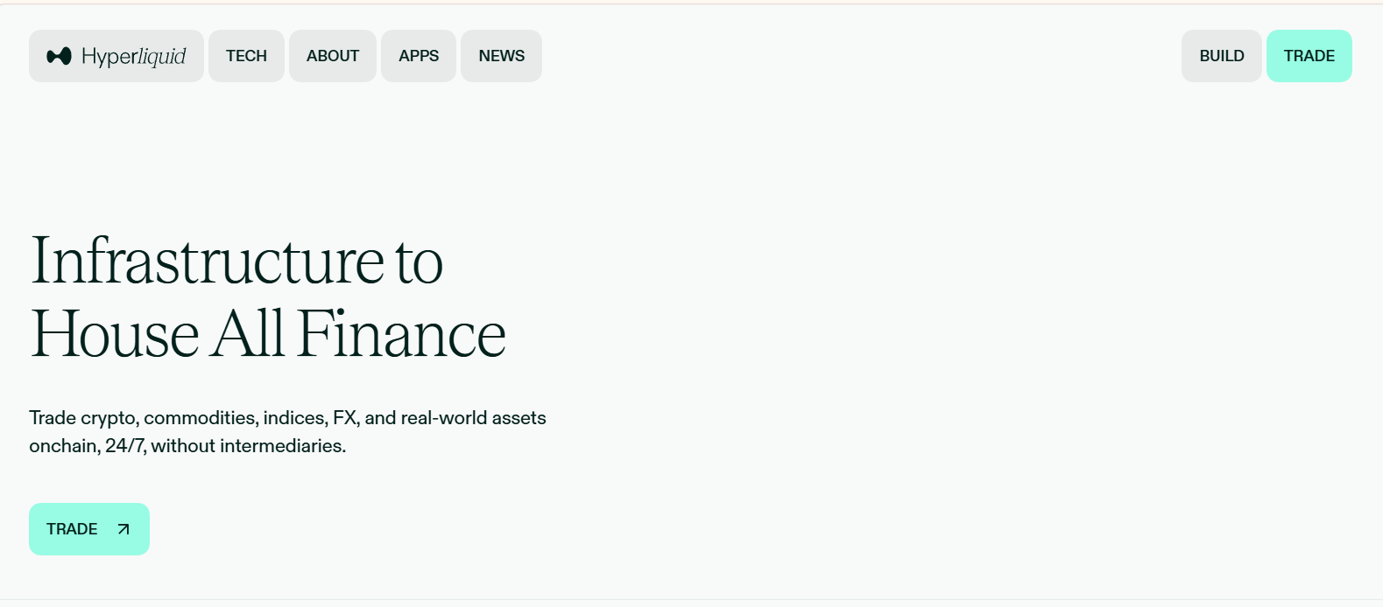Image resolution: width=1383 pixels, height=607 pixels.
Task: Click the BUILD button in the header
Action: point(1222,56)
